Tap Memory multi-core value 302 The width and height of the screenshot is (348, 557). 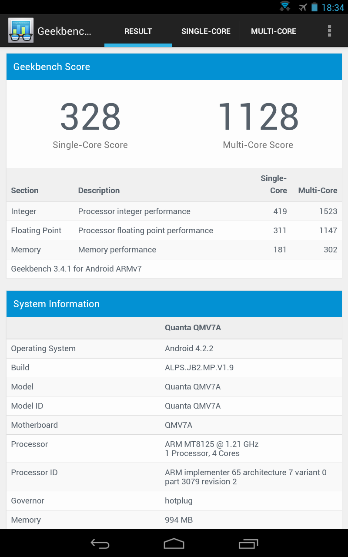point(331,250)
